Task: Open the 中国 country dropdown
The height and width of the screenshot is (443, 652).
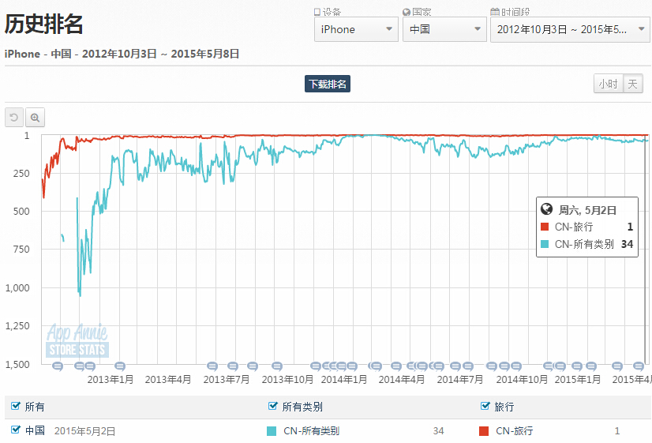Action: point(444,29)
